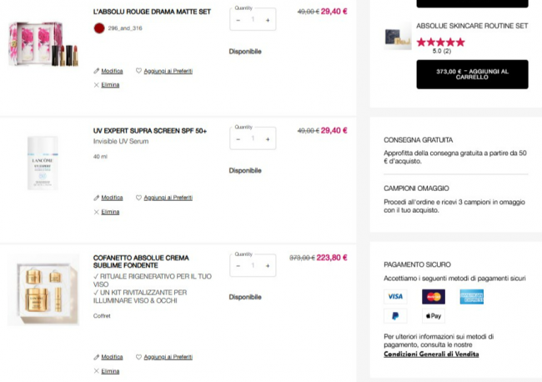Viewport: 542px width, 382px height.
Task: Increase quantity of UV Expert Supra Screen
Action: pos(268,139)
